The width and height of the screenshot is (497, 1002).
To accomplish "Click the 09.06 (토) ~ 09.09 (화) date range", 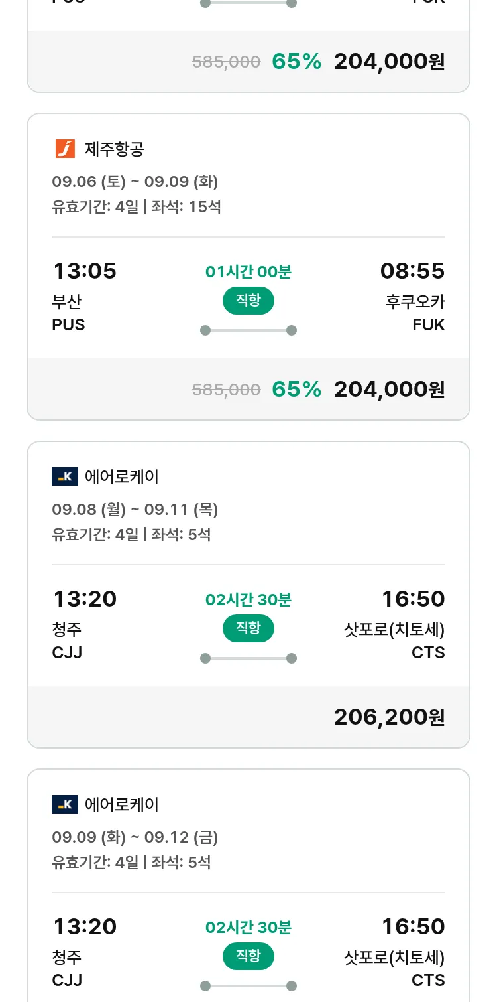I will coord(135,181).
